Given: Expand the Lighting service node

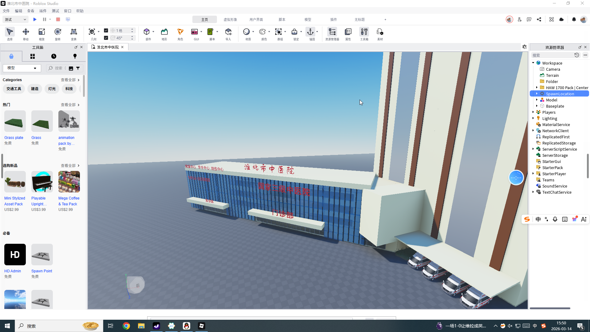Looking at the screenshot, I should [x=533, y=118].
